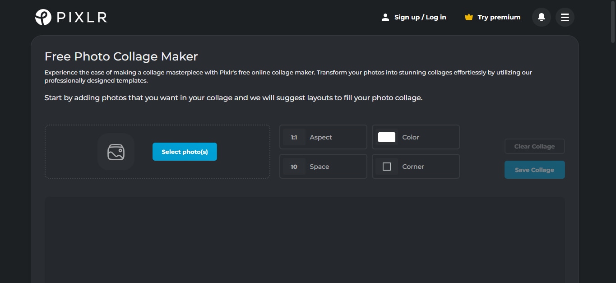Open the notifications bell

tap(542, 17)
